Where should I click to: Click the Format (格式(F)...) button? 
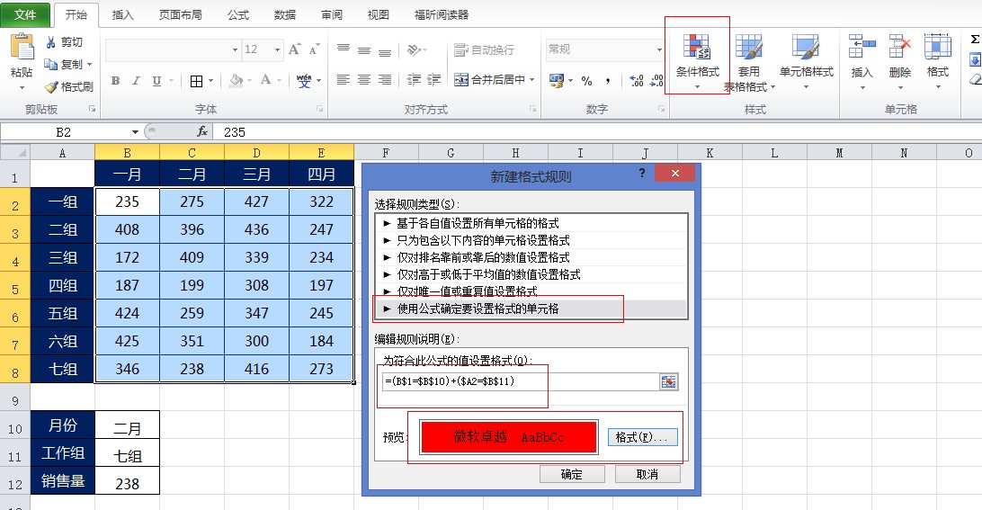pos(643,437)
